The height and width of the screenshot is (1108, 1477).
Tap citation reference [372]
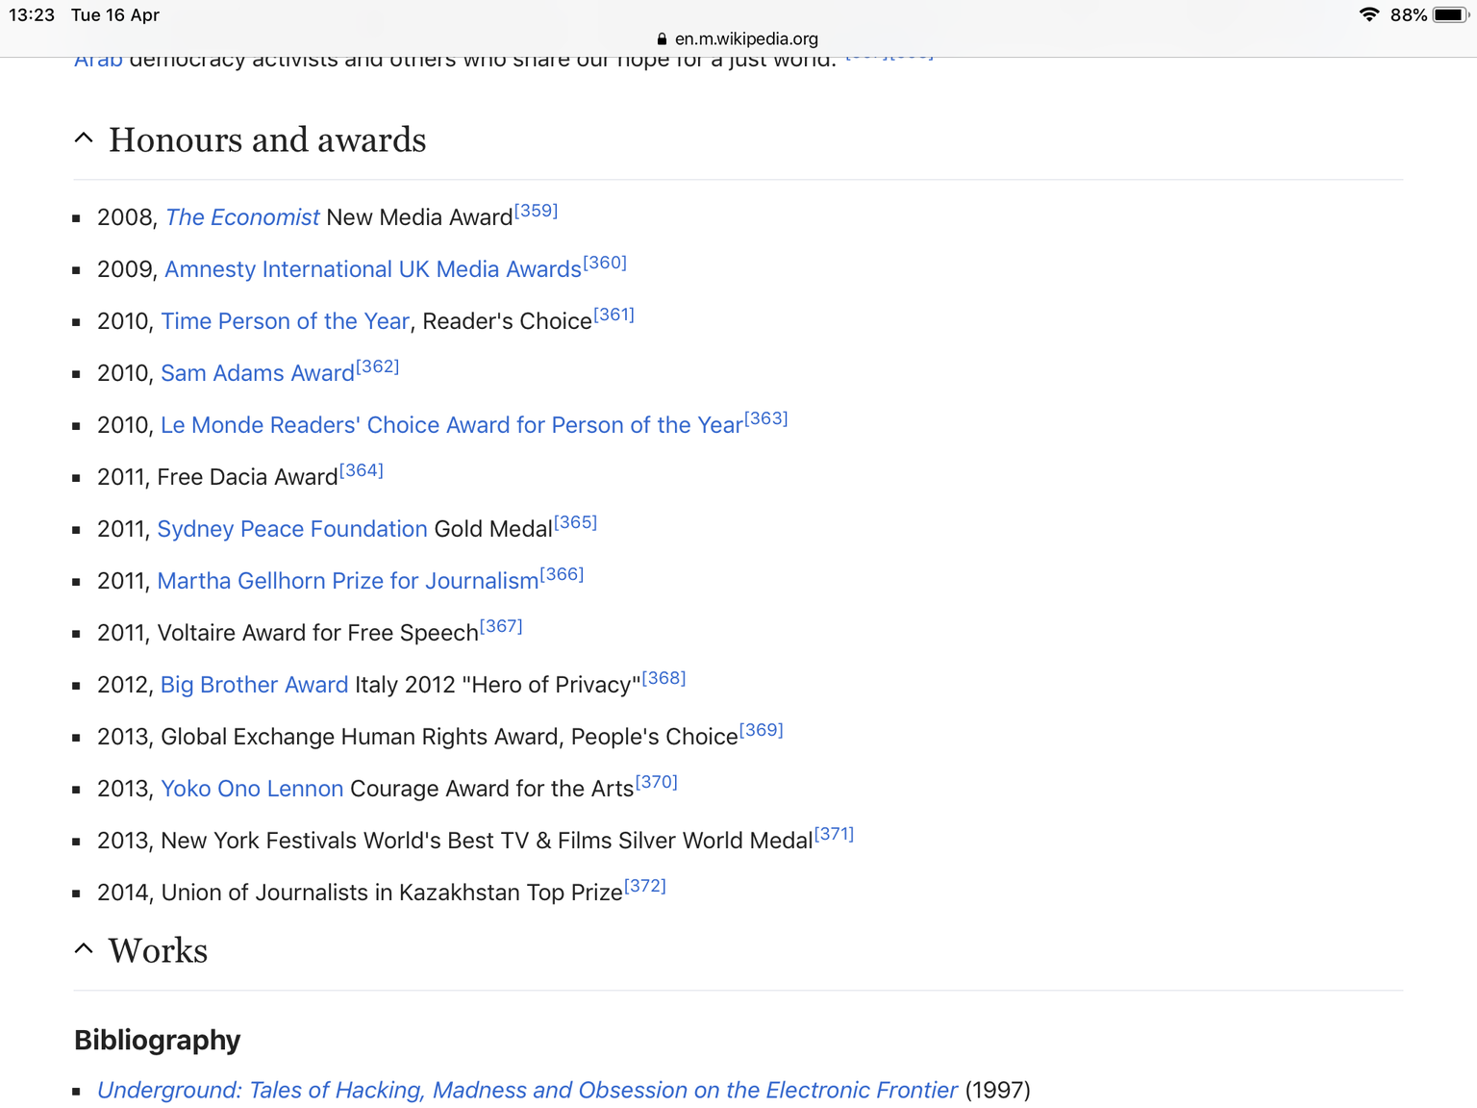pyautogui.click(x=645, y=886)
